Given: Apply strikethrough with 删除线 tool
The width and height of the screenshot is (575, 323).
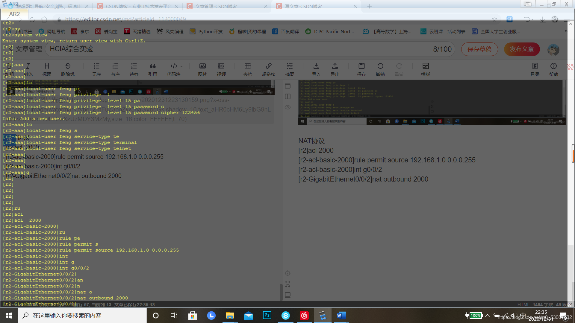Looking at the screenshot, I should coord(68,69).
